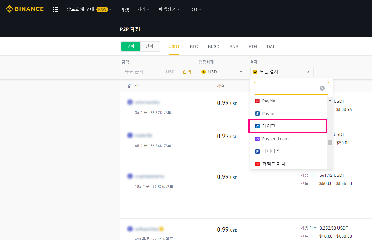This screenshot has height=240, width=372.
Task: Choose Paysend.com payment method
Action: (x=289, y=139)
